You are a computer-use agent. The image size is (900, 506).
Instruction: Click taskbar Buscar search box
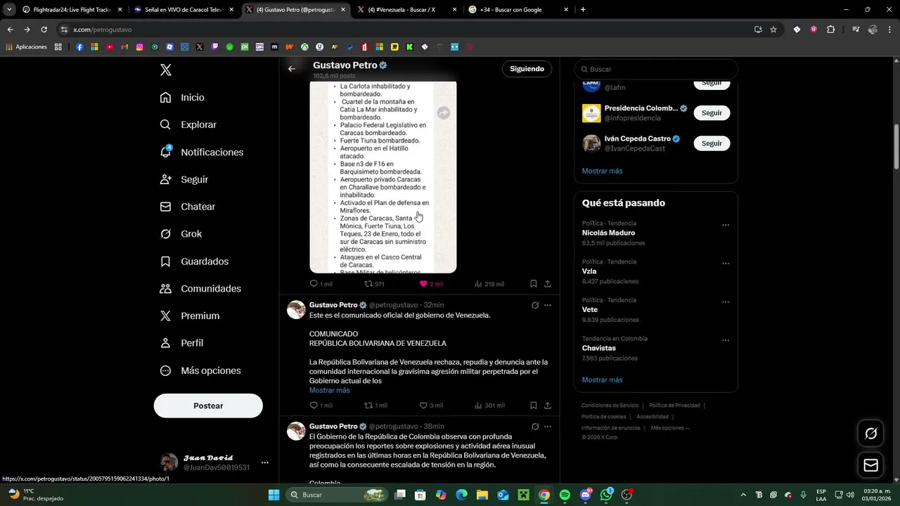(337, 495)
